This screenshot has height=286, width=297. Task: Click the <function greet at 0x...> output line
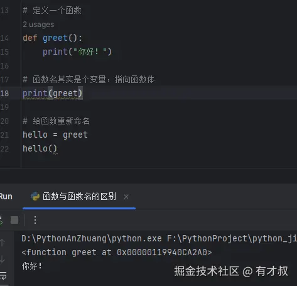coord(117,252)
